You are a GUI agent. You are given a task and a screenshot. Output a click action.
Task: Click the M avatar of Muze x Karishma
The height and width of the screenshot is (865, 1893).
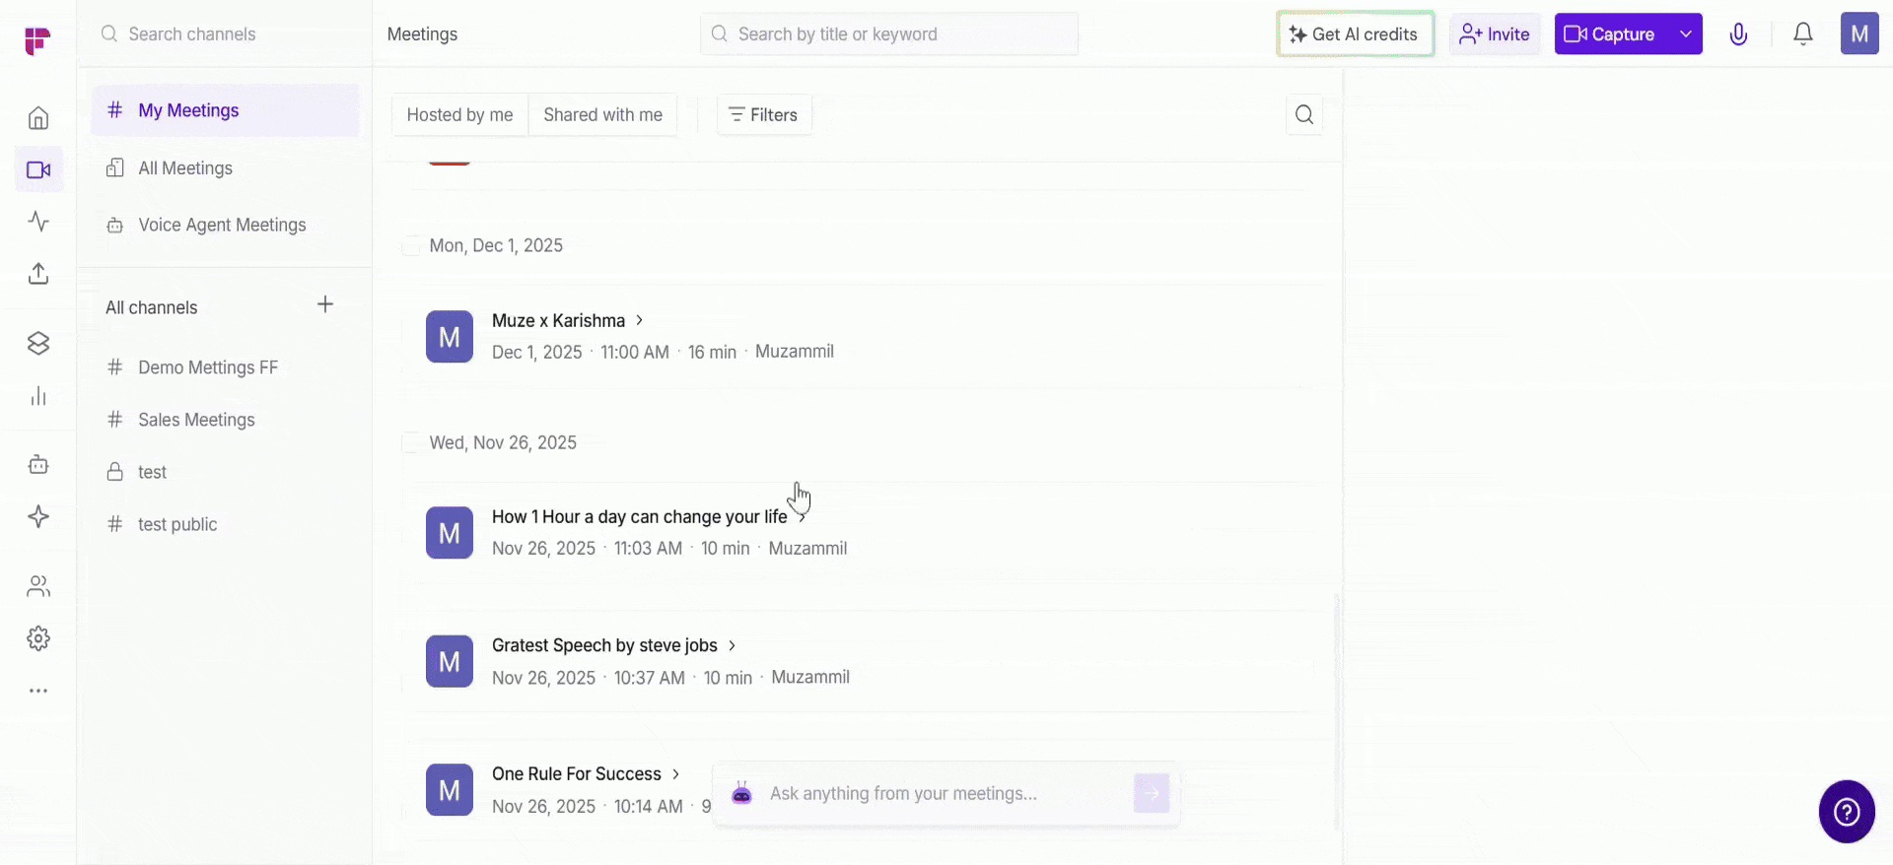tap(450, 337)
